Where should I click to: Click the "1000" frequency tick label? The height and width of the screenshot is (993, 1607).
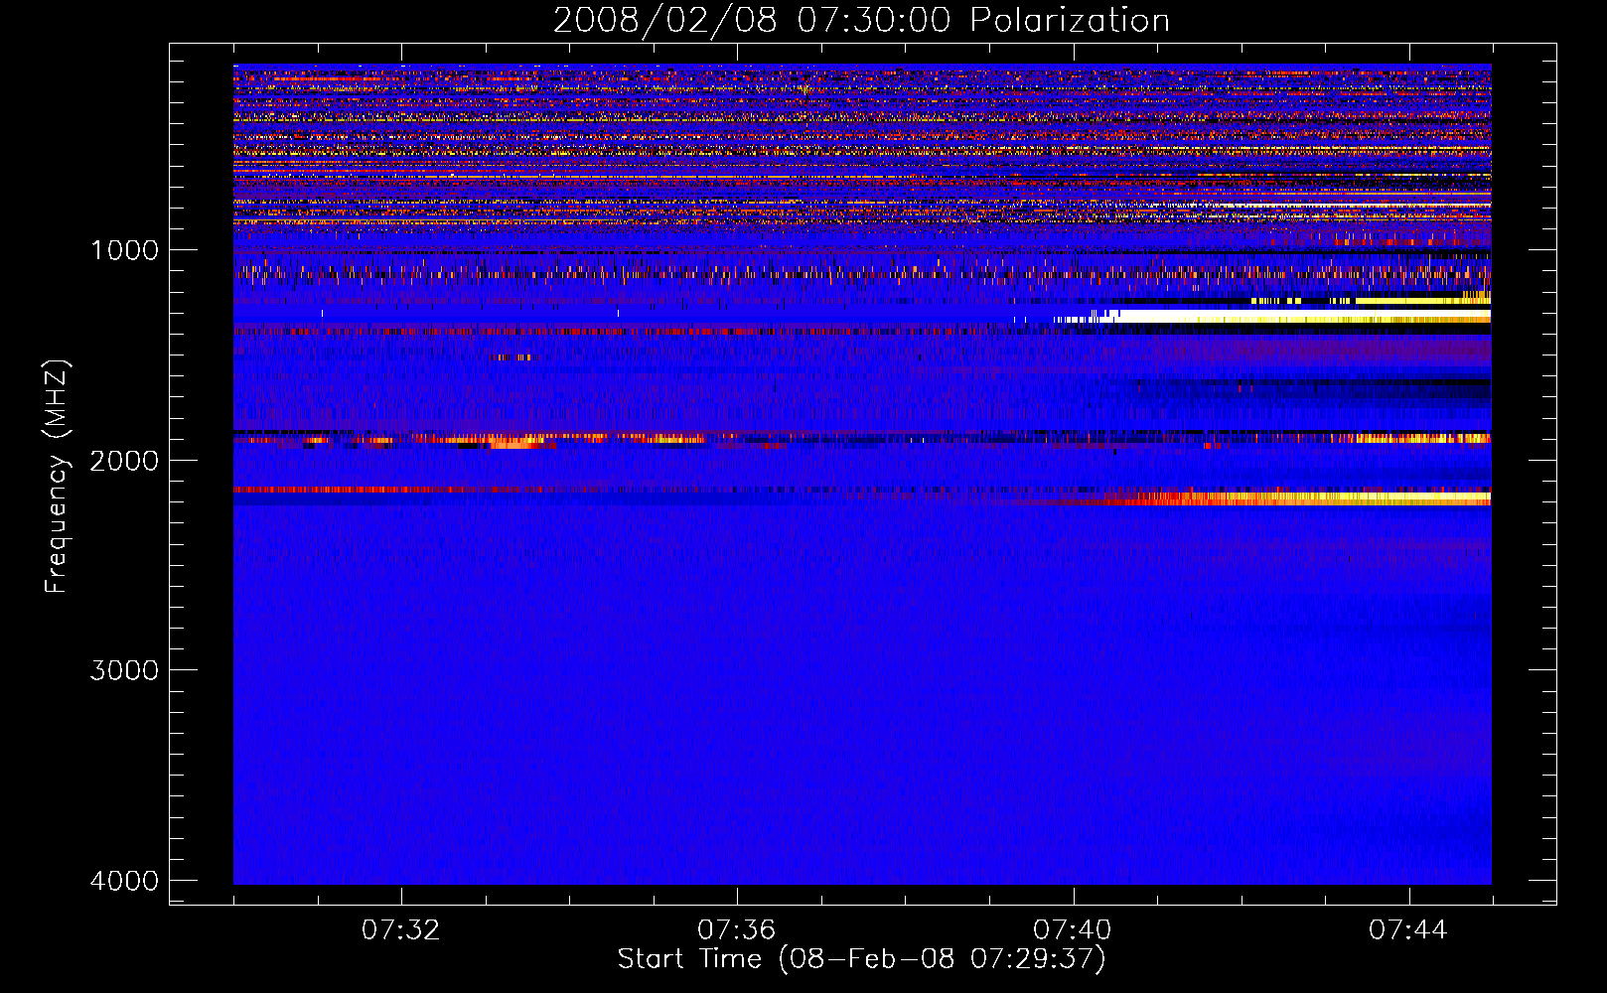pyautogui.click(x=124, y=250)
